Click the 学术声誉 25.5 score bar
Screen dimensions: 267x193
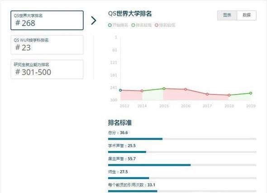tap(182, 152)
